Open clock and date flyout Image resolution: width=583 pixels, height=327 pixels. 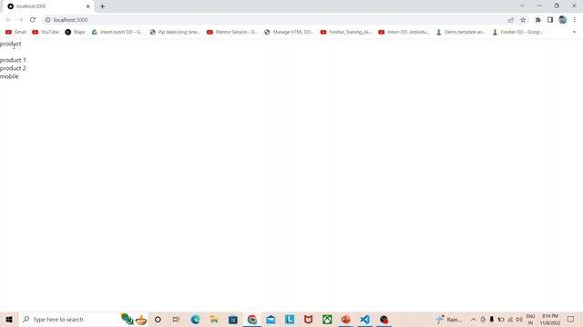[x=550, y=319]
